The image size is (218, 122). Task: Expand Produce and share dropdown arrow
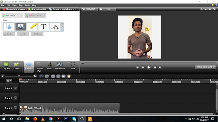[73, 9]
